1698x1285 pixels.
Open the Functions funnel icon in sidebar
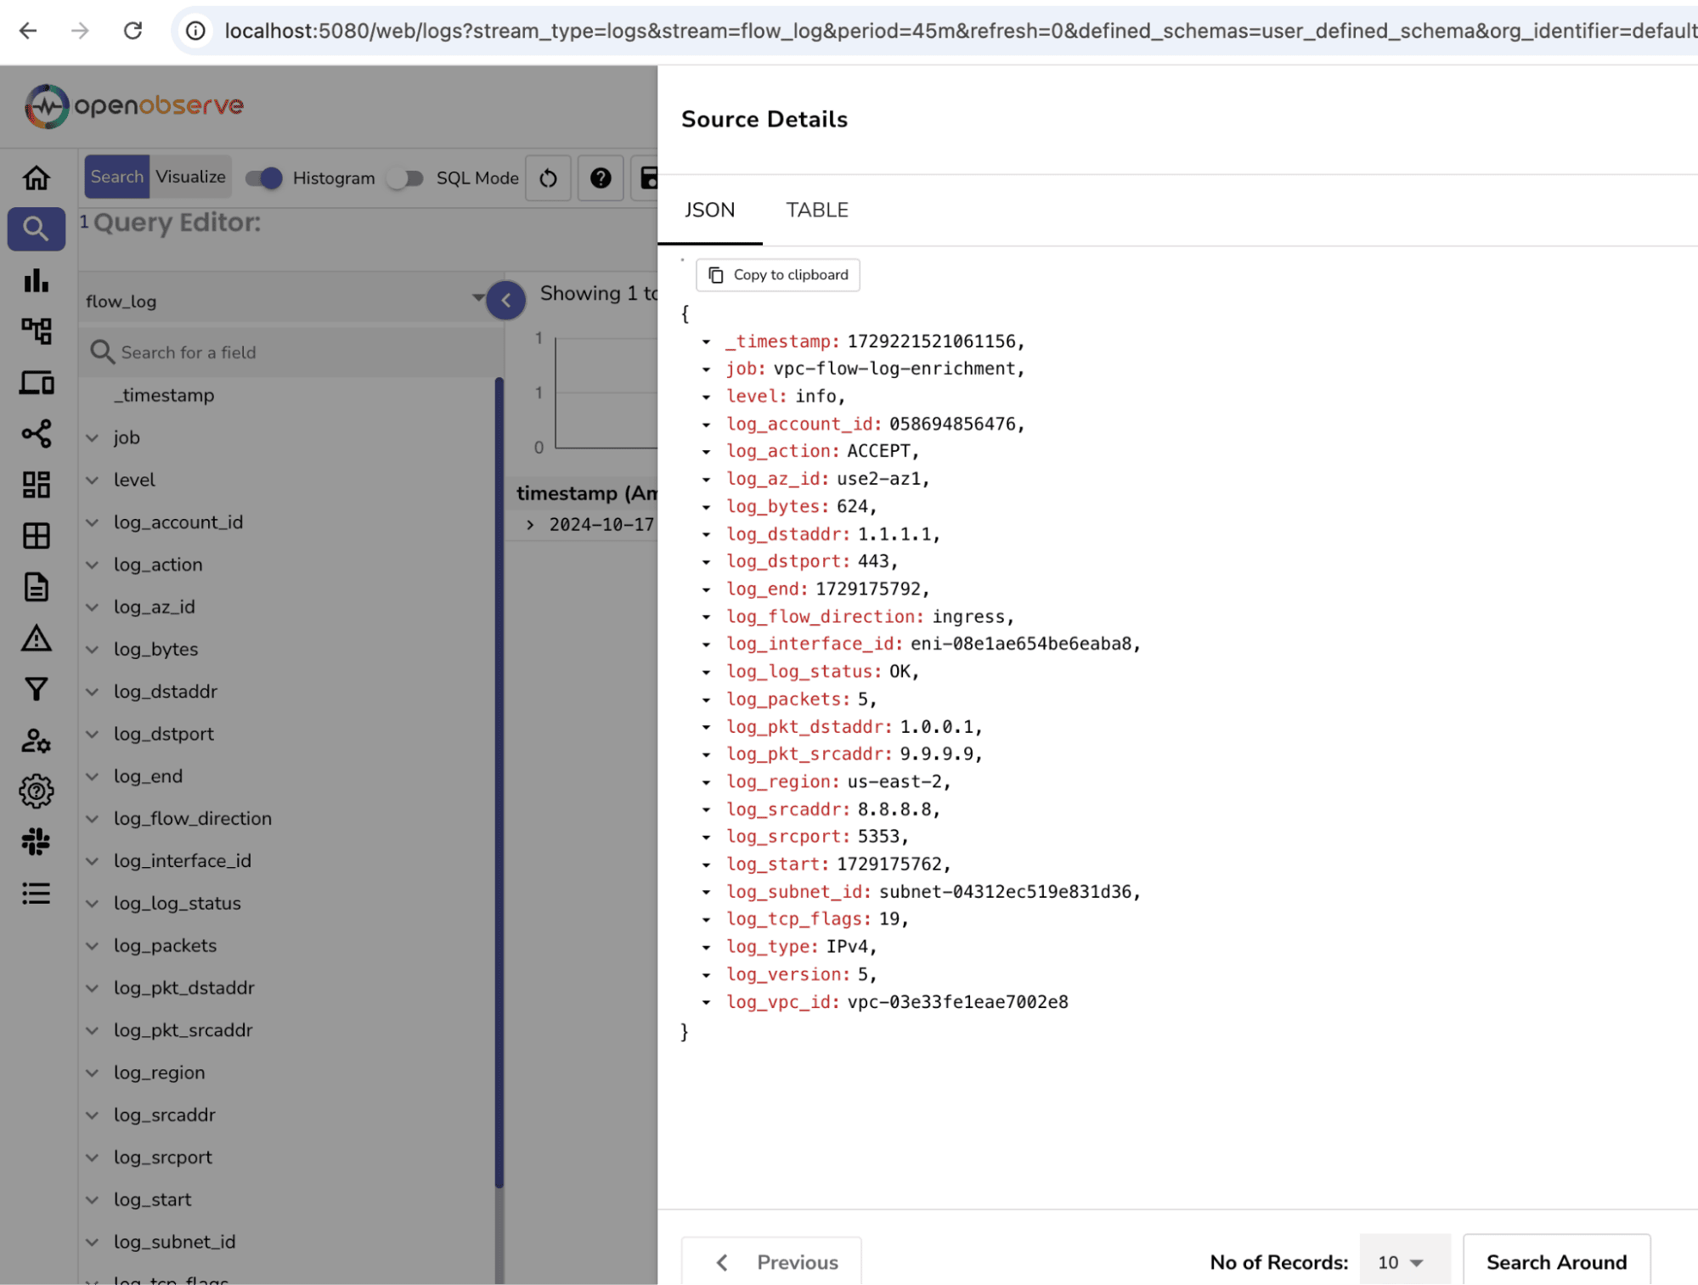36,689
